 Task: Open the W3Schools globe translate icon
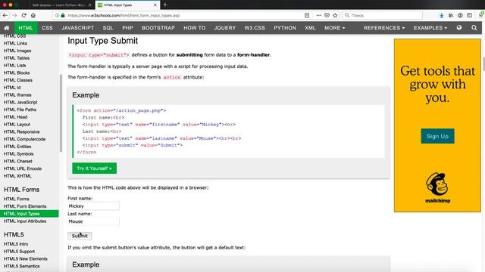click(459, 28)
